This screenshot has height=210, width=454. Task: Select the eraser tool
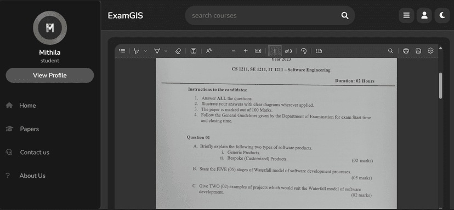[x=178, y=51]
